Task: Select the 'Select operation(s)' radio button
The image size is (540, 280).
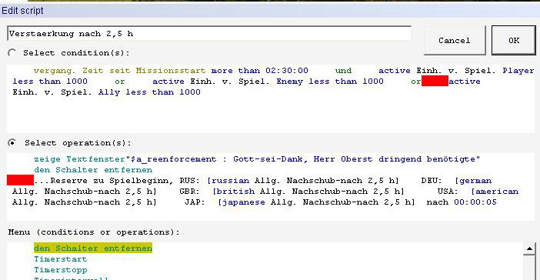Action: pos(12,142)
